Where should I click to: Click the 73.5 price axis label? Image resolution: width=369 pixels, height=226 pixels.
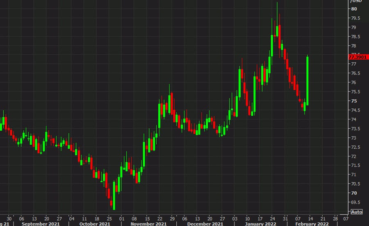(355, 129)
